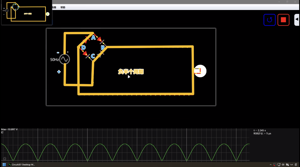
Task: Click the window minimize button
Action: [279, 2]
